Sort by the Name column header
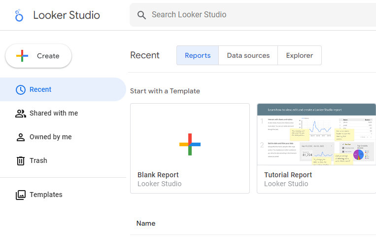Image resolution: width=376 pixels, height=238 pixels. coord(146,223)
